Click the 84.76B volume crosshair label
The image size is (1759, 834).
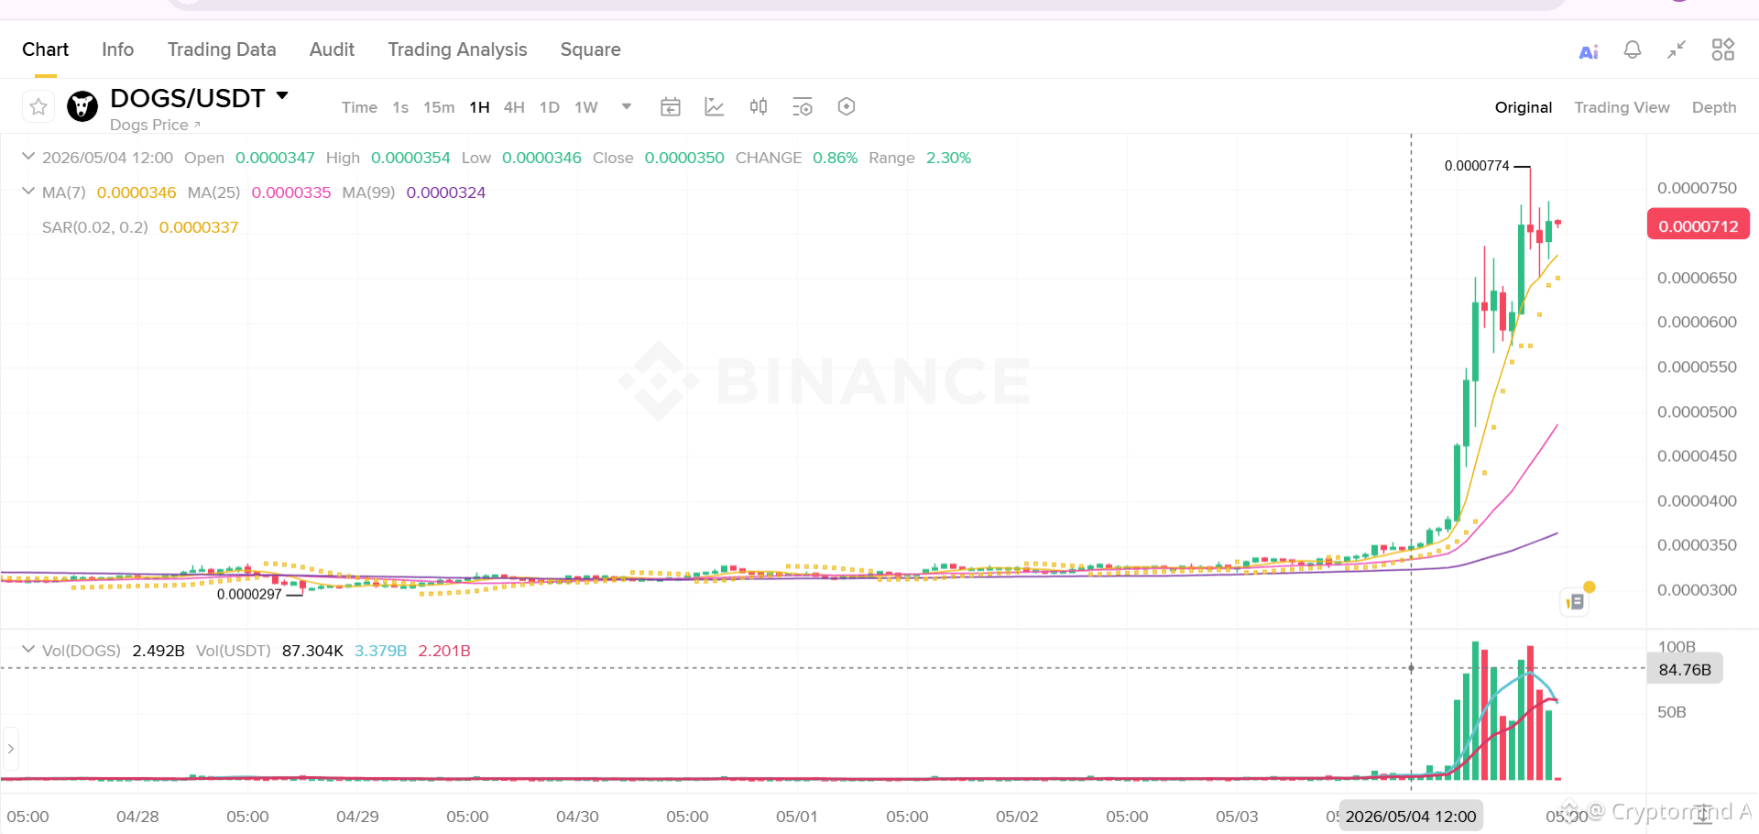pos(1685,669)
